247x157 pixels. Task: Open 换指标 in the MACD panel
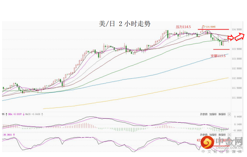click(222, 114)
